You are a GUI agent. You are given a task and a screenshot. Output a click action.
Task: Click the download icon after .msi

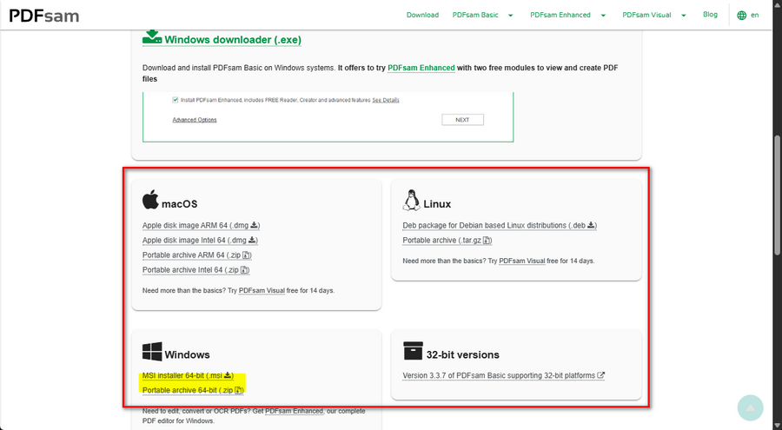pos(228,375)
